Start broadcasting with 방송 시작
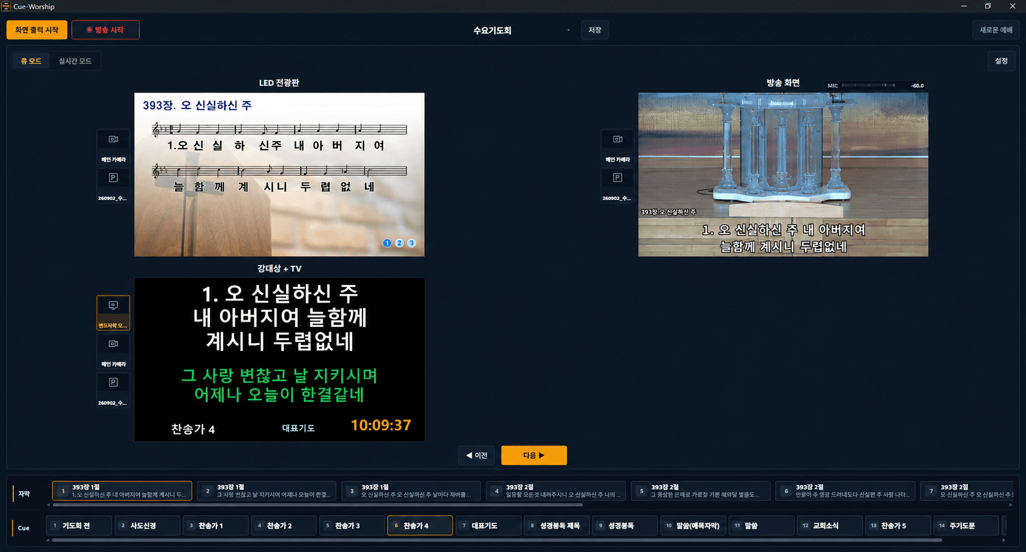The image size is (1026, 552). click(x=106, y=30)
